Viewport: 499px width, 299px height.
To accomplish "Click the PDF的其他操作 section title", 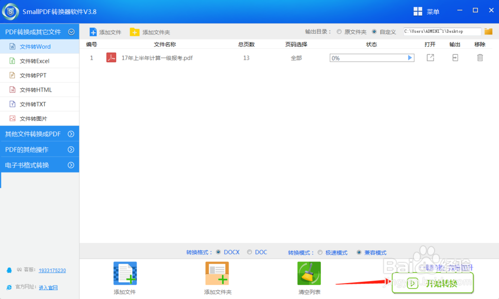I will click(27, 149).
